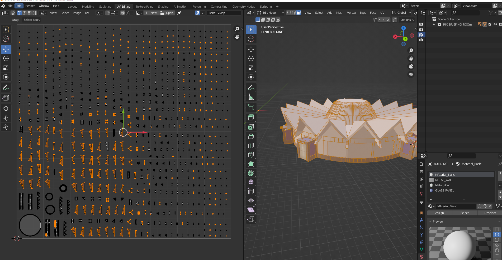Viewport: 502px width, 260px height.
Task: Toggle Z axis mirror in 3D viewport
Action: click(x=388, y=20)
